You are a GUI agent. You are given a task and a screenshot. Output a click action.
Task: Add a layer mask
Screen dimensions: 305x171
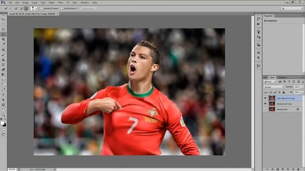pos(277,169)
